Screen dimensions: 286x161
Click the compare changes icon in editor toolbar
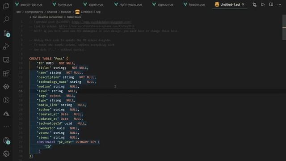tap(254, 4)
